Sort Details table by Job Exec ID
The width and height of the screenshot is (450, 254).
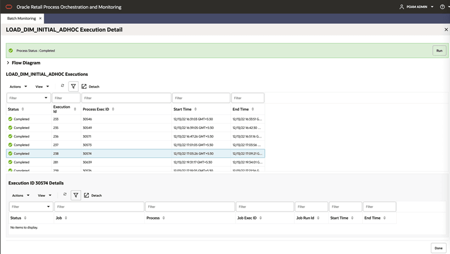[x=260, y=218]
